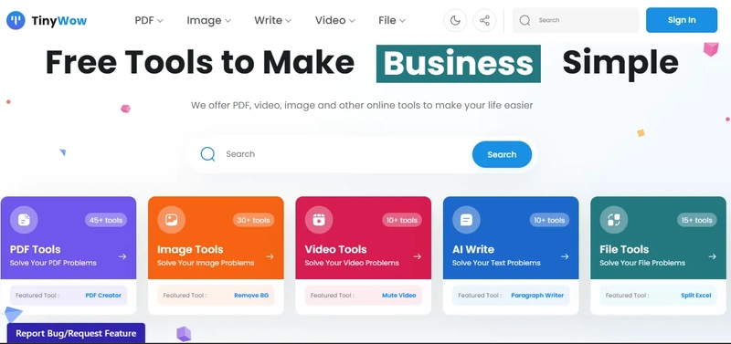This screenshot has height=344, width=731.
Task: Open the PDF navigation menu
Action: tap(149, 20)
